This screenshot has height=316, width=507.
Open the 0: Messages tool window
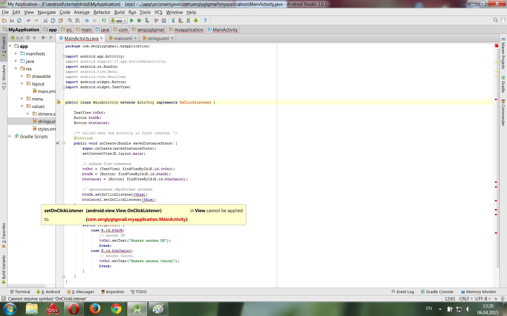(81, 292)
